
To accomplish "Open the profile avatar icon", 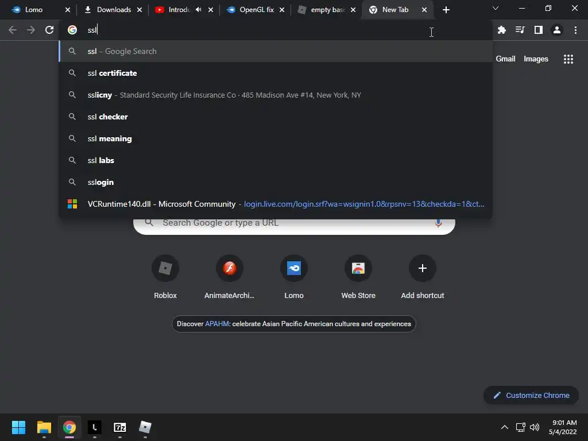I will point(557,30).
